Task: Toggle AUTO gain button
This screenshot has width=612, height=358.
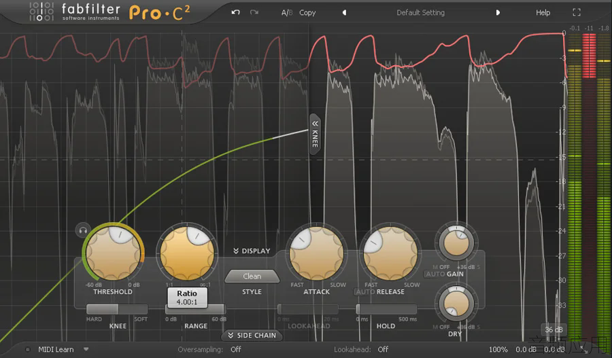Action: 435,274
